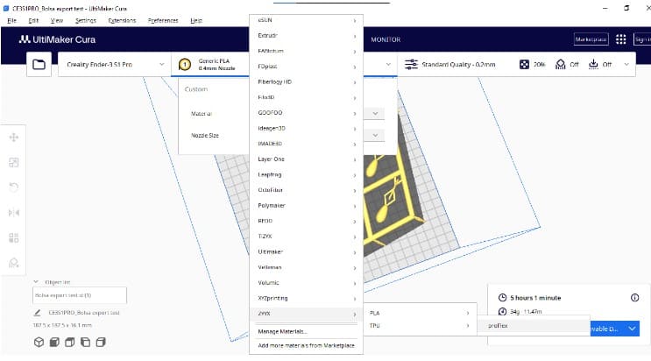Click the Standard Quality - 0.2mm label
651x361 pixels.
458,64
